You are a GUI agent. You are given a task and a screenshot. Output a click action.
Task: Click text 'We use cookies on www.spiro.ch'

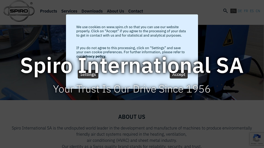pyautogui.click(x=102, y=27)
